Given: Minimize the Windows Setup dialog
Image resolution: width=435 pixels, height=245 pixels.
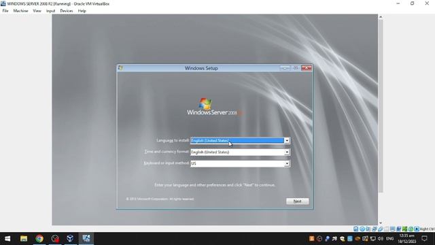Looking at the screenshot, I should tap(285, 68).
